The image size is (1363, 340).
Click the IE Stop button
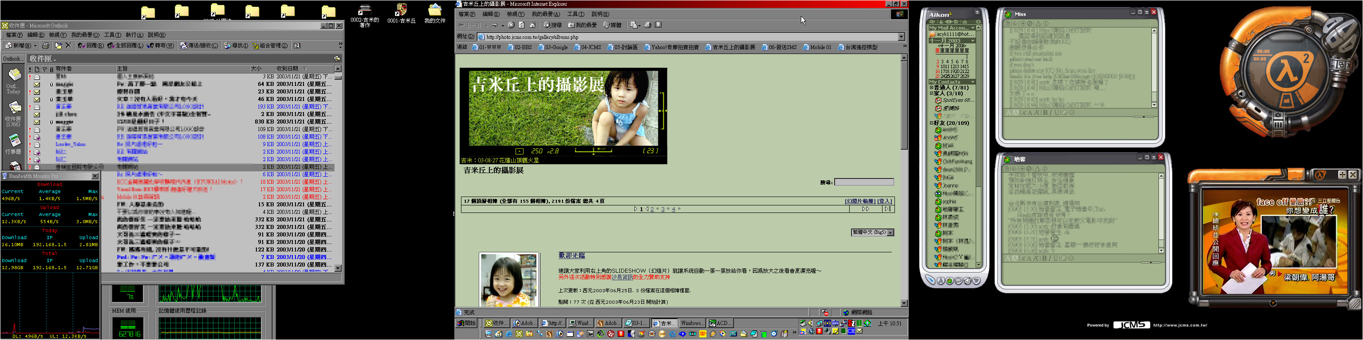point(511,25)
